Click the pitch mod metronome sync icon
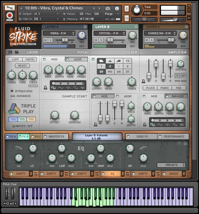Image resolution: width=199 pixels, height=214 pixels. (x=46, y=87)
